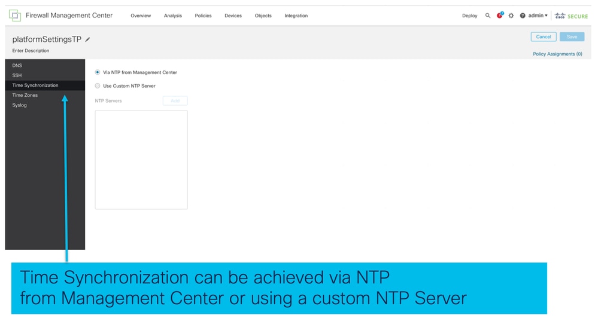This screenshot has height=318, width=598.
Task: Click the Cisco SECURE logo
Action: 571,16
